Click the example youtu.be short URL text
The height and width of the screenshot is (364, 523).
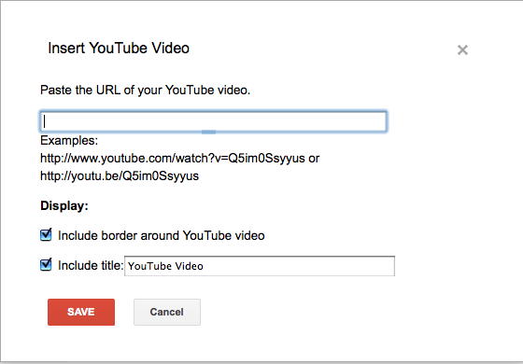(120, 175)
